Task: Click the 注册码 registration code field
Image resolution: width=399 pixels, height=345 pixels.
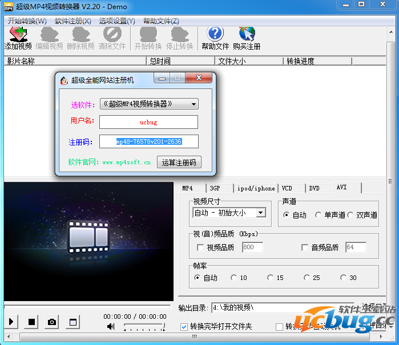Action: click(149, 141)
